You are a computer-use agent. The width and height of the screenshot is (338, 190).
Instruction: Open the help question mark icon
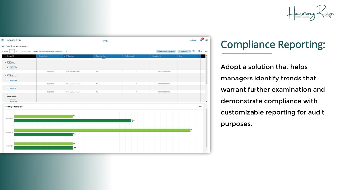pyautogui.click(x=207, y=40)
